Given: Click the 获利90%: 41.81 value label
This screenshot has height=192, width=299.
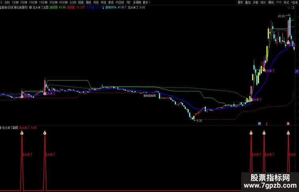Looking at the screenshot, I should click(x=116, y=7).
